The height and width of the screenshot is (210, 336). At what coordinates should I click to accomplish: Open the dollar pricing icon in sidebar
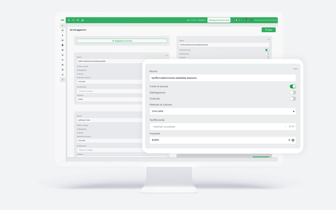[x=63, y=35]
